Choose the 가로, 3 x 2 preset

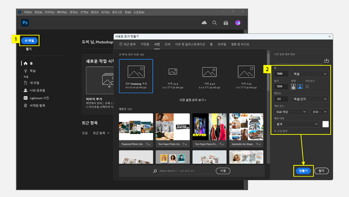tap(173, 76)
